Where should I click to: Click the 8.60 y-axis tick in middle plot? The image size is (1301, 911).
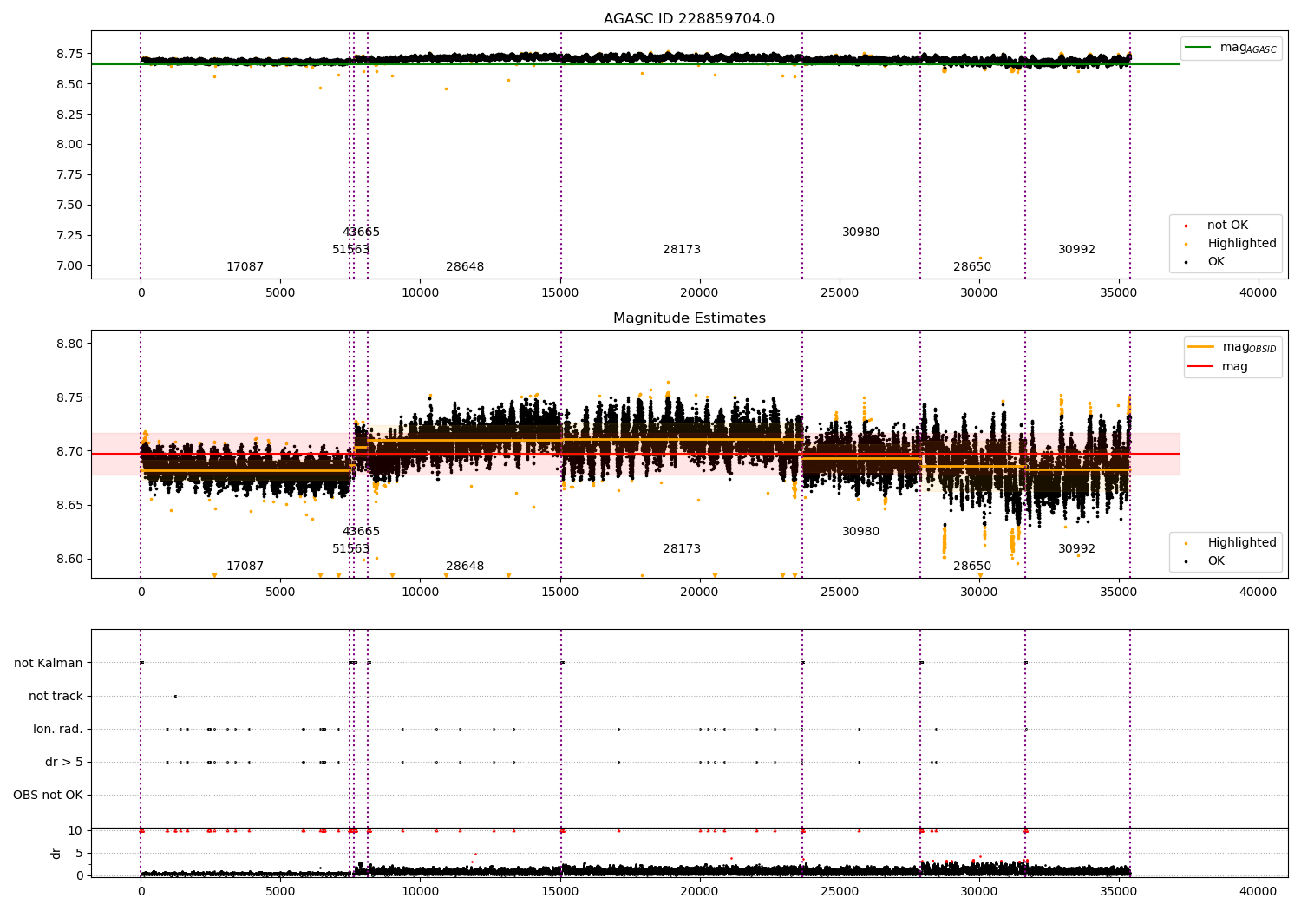69,559
